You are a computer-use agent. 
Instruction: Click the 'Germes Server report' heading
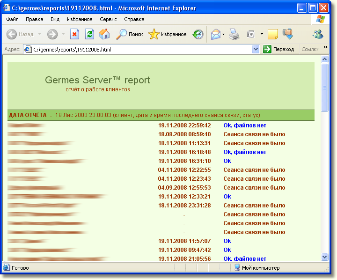pos(97,80)
